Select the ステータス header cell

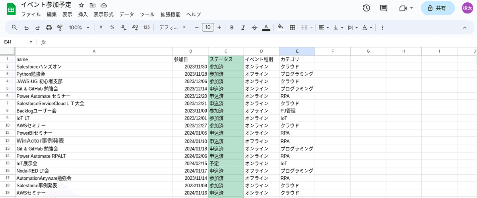[x=226, y=59]
